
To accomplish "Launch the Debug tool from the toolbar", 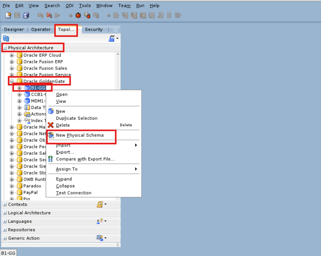I will tap(78, 15).
